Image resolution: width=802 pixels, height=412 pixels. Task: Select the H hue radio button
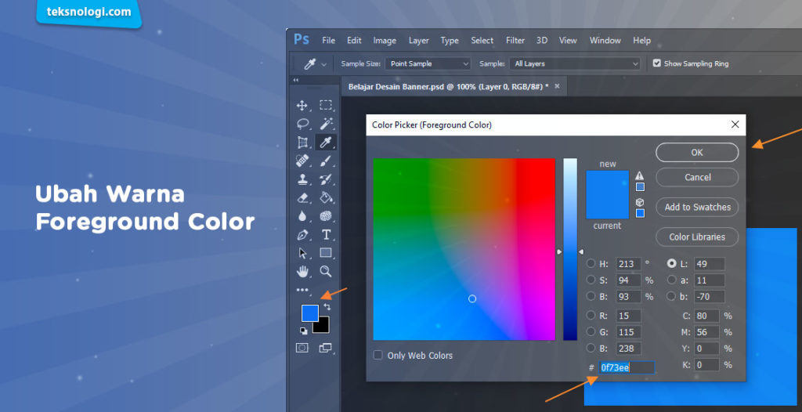coord(591,264)
